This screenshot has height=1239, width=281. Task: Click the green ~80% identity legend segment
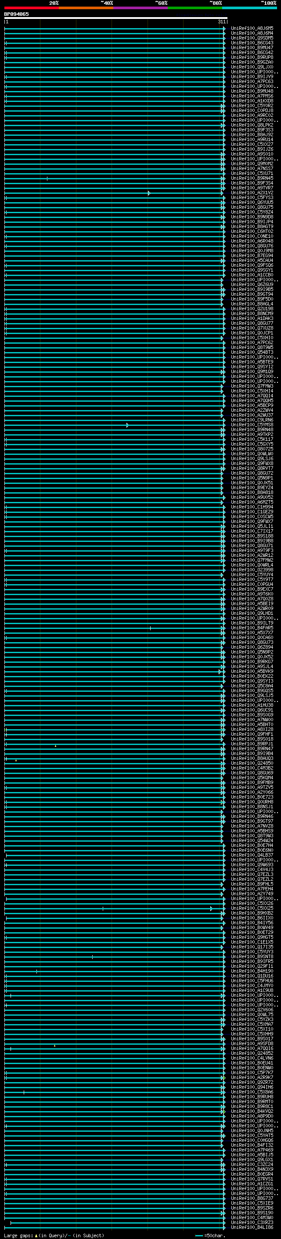click(x=195, y=8)
